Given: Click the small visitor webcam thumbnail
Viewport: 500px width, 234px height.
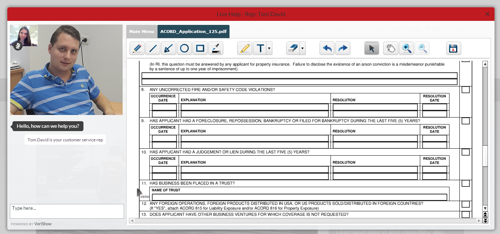Looking at the screenshot, I should 24,35.
